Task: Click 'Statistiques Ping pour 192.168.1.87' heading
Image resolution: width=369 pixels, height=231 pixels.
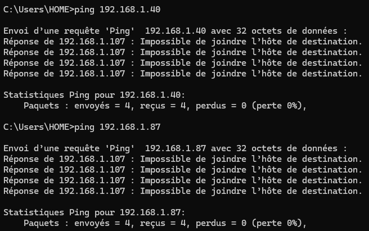Action: [x=94, y=212]
